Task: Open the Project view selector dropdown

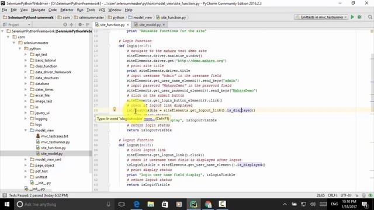Action: [16, 24]
